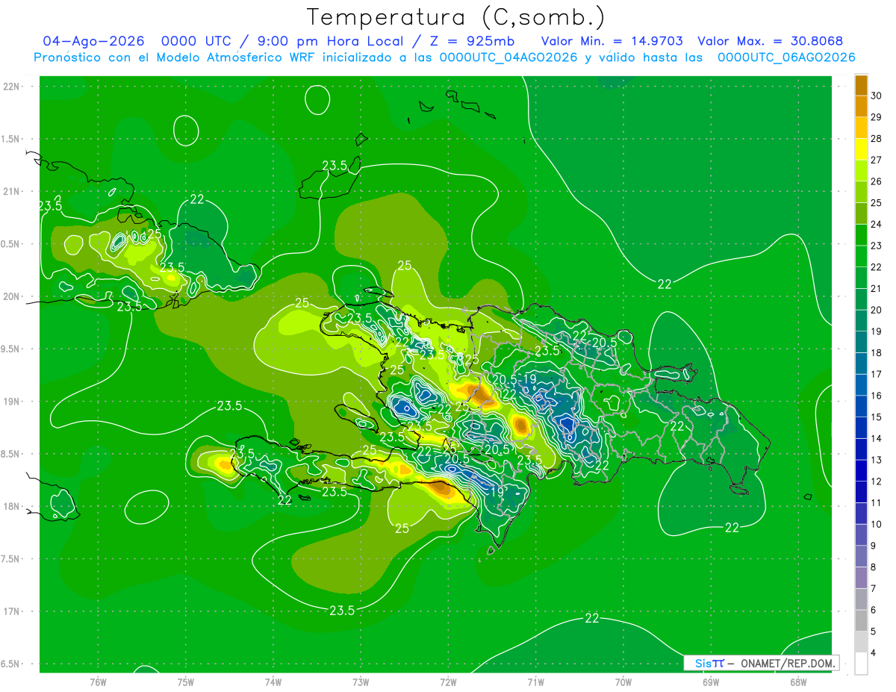
Task: Click the 'Valor Min. = 14.9703' value
Action: click(x=612, y=42)
